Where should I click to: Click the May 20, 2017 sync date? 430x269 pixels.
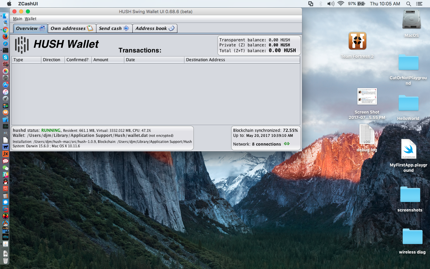(269, 136)
